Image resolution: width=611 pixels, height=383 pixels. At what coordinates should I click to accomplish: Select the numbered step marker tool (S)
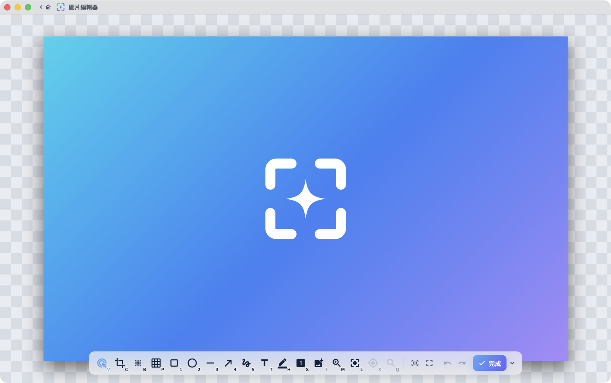[301, 363]
